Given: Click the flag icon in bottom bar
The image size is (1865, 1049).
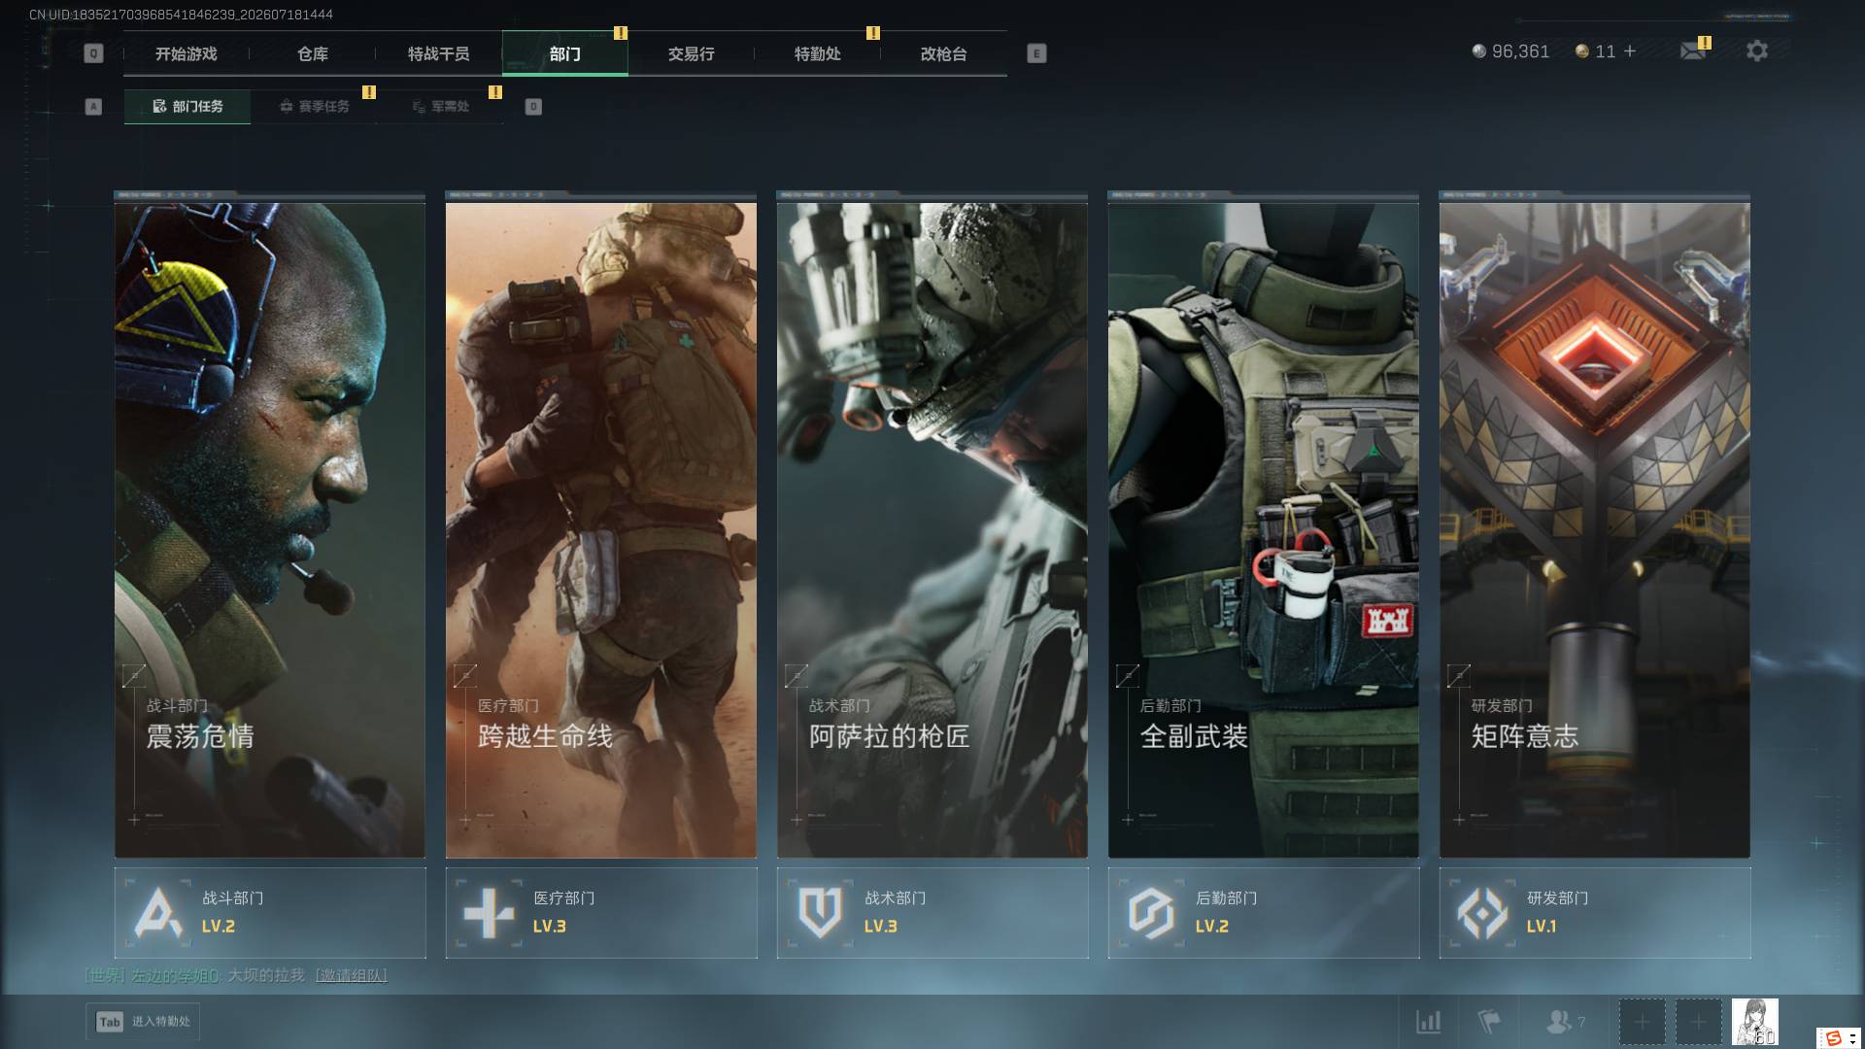Looking at the screenshot, I should click(x=1488, y=1021).
